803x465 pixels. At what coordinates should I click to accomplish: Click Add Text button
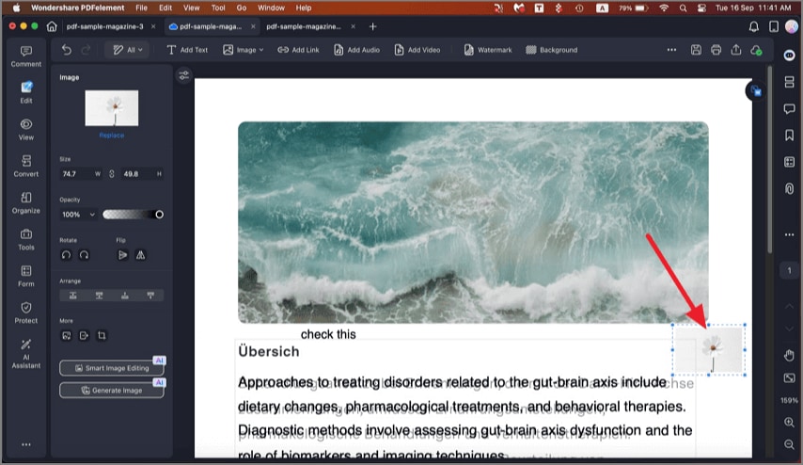187,50
